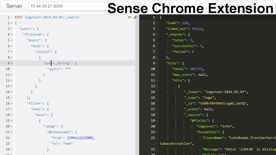Click the "timed_out": false line
Image resolution: width=276 pixels, height=155 pixels.
coord(185,29)
